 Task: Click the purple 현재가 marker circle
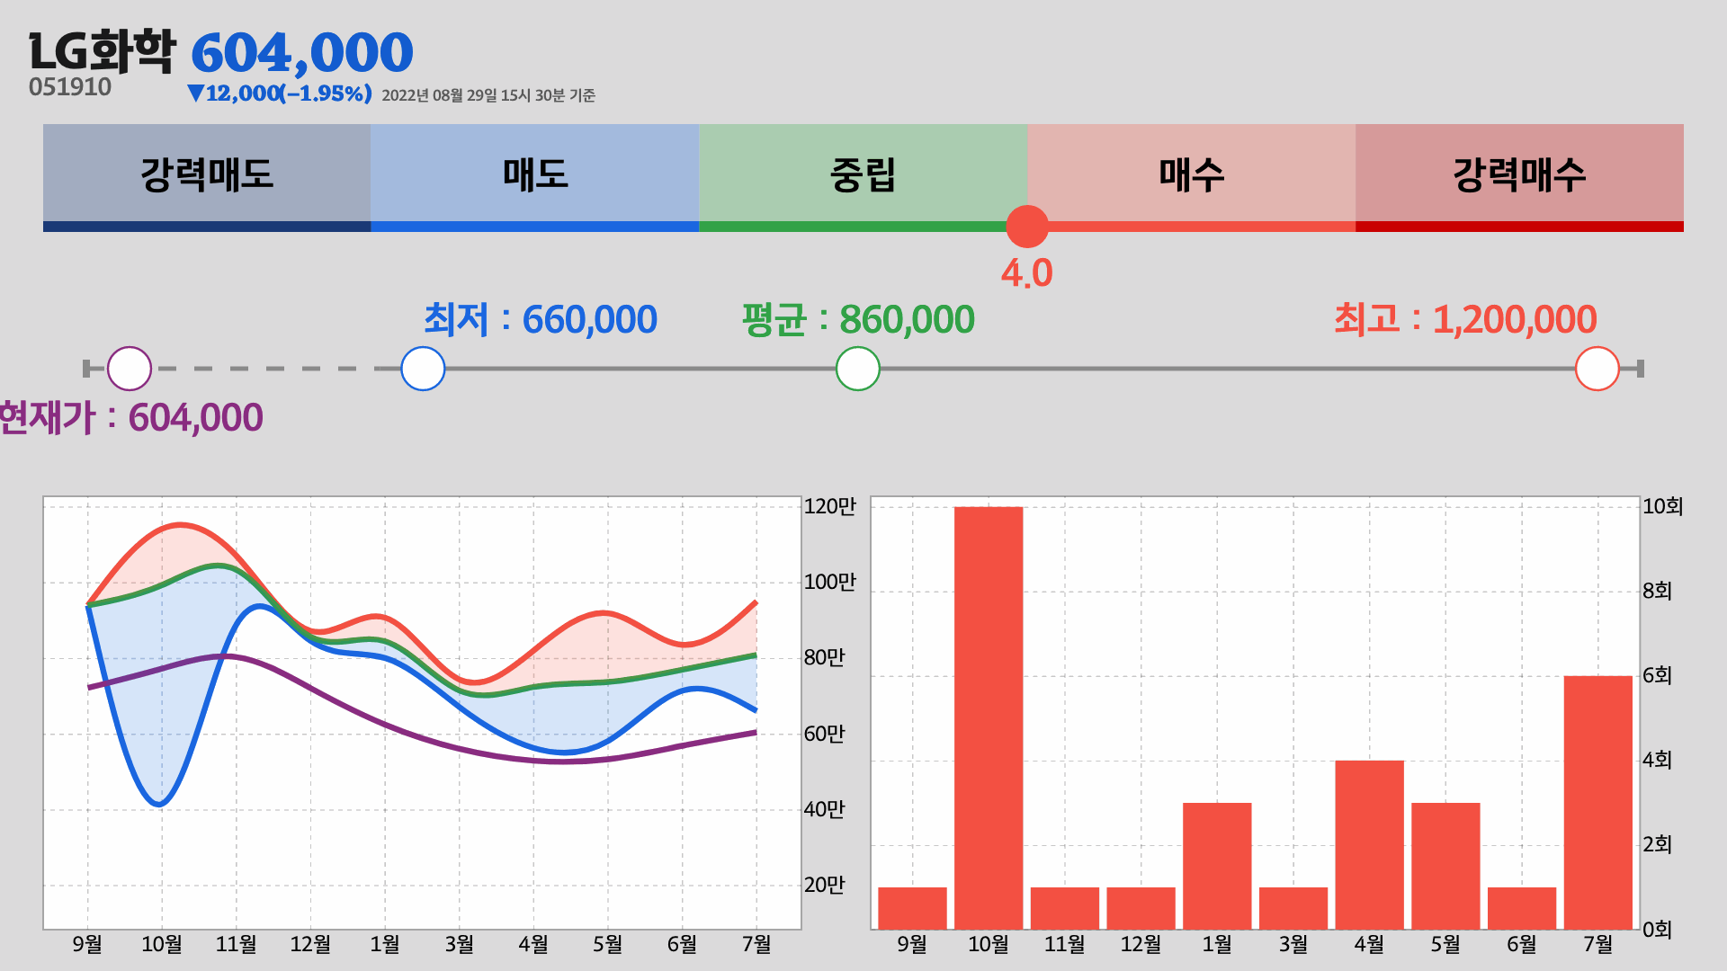pyautogui.click(x=130, y=369)
